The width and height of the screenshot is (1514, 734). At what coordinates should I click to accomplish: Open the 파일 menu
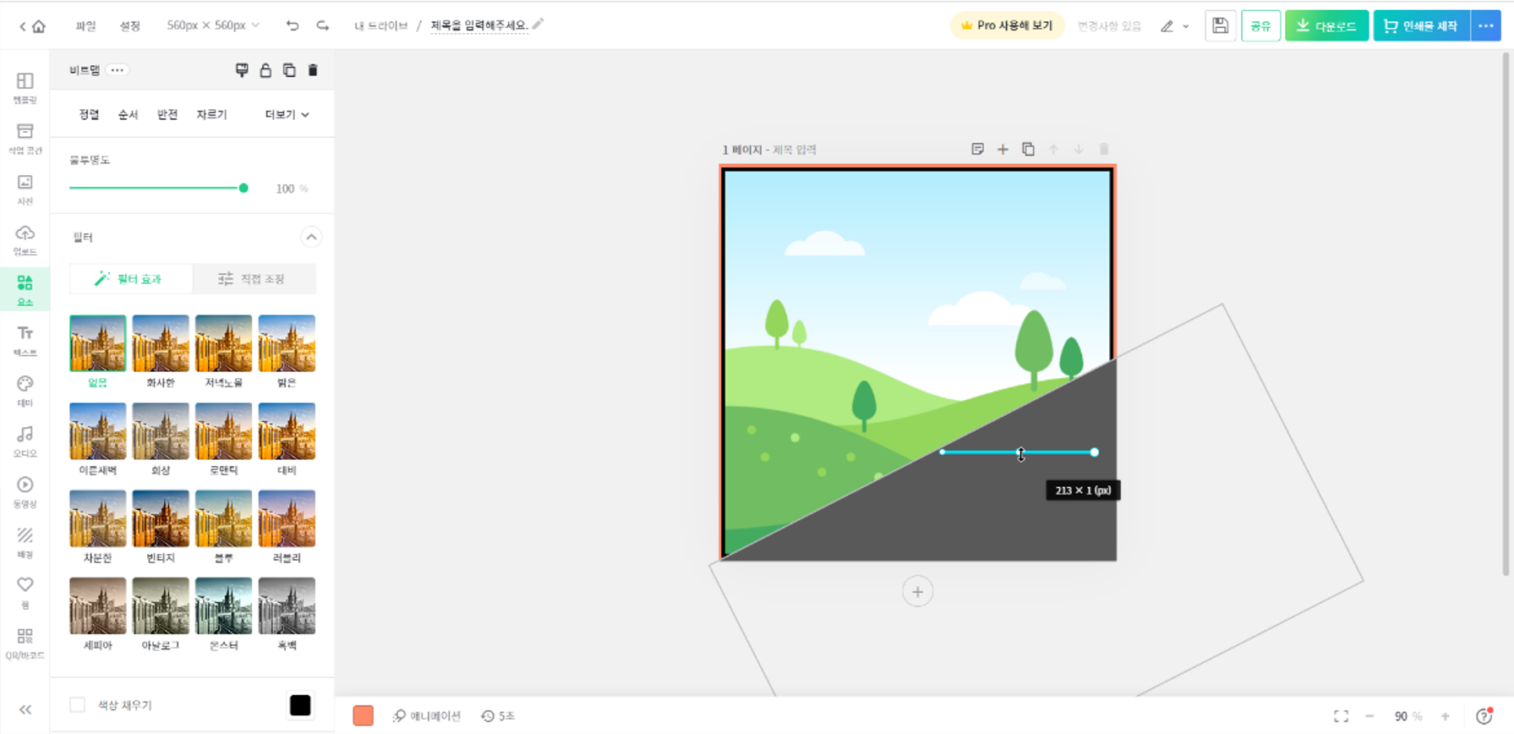[85, 26]
